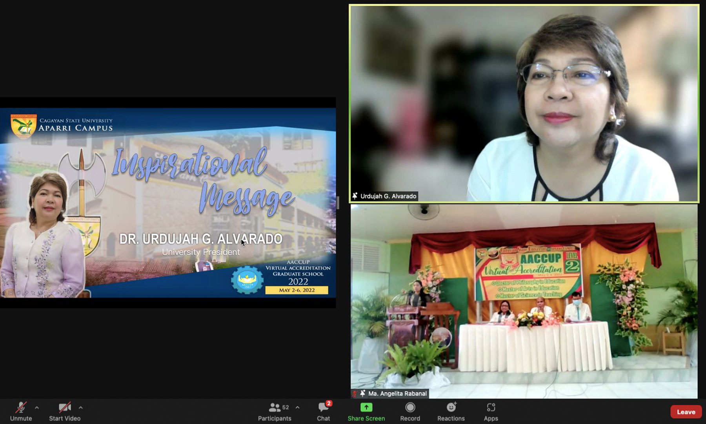Open the Participants panel
This screenshot has height=424, width=706.
click(275, 411)
